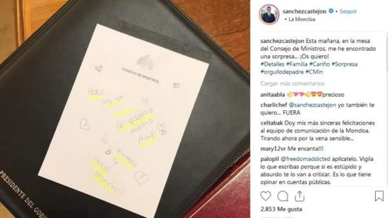388x218 pixels.
Task: Click the verified badge next to sanchezcastejon
Action: [331, 11]
